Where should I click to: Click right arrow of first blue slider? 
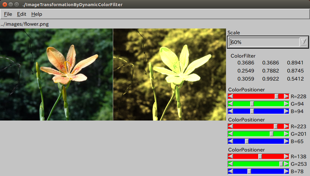[286, 111]
